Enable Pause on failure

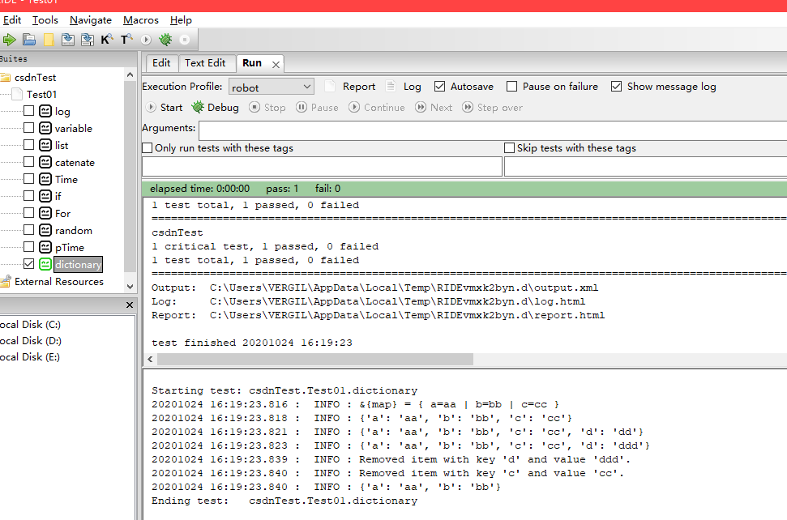511,86
